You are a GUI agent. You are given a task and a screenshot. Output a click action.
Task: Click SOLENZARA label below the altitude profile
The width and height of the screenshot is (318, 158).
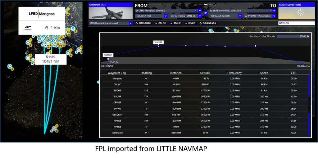coord(303,66)
